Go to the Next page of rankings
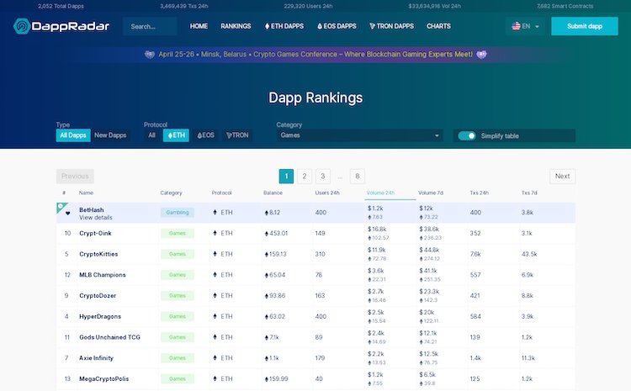Viewport: 631px width, 391px height. coord(562,177)
